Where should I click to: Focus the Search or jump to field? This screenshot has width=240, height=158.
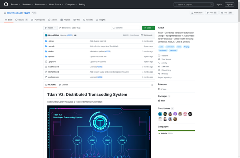pos(194,4)
